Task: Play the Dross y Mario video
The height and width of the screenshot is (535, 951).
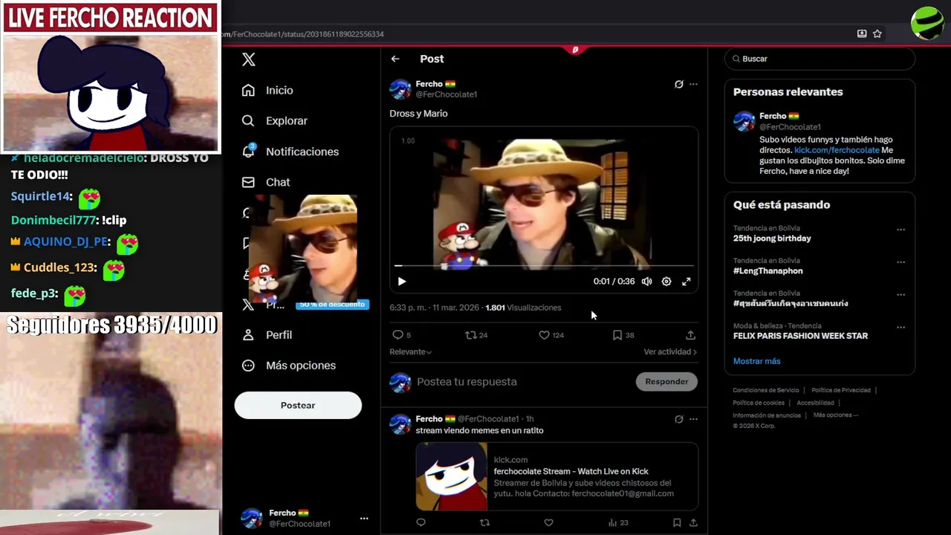Action: [x=402, y=282]
